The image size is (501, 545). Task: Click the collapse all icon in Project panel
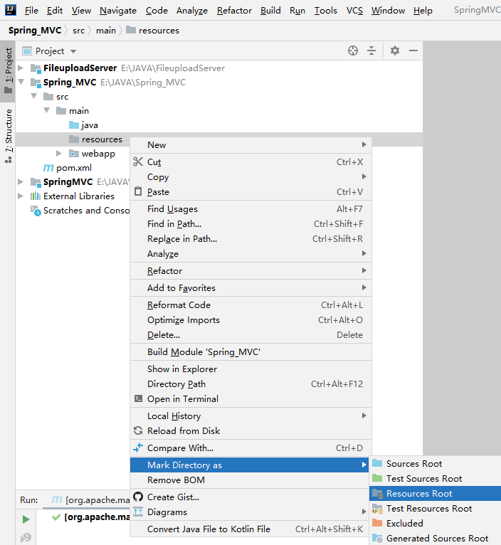pyautogui.click(x=371, y=51)
